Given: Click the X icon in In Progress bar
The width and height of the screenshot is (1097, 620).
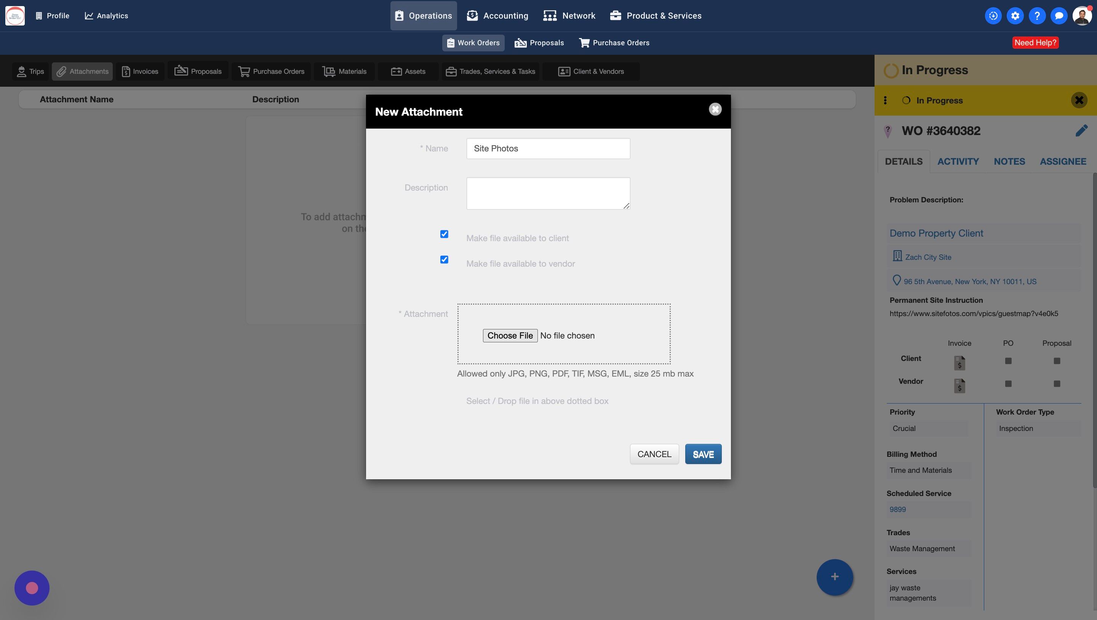Looking at the screenshot, I should 1079,100.
